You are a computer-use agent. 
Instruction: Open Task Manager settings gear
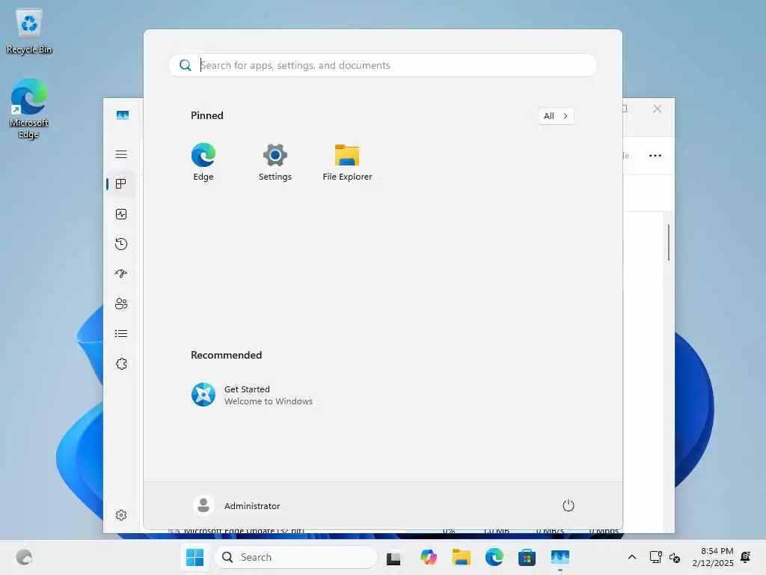[x=121, y=515]
